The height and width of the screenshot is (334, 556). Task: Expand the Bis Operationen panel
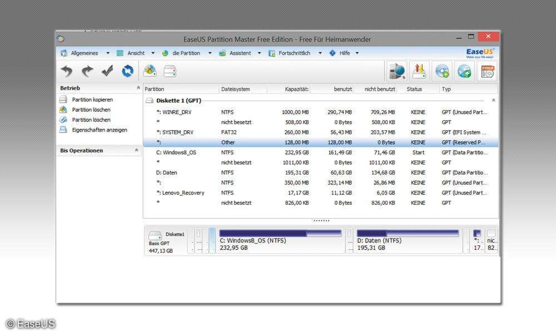pyautogui.click(x=136, y=150)
